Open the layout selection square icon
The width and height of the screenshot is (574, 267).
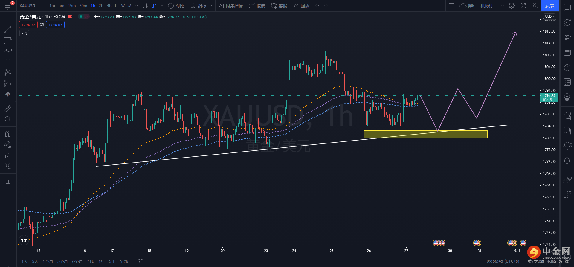(x=452, y=6)
